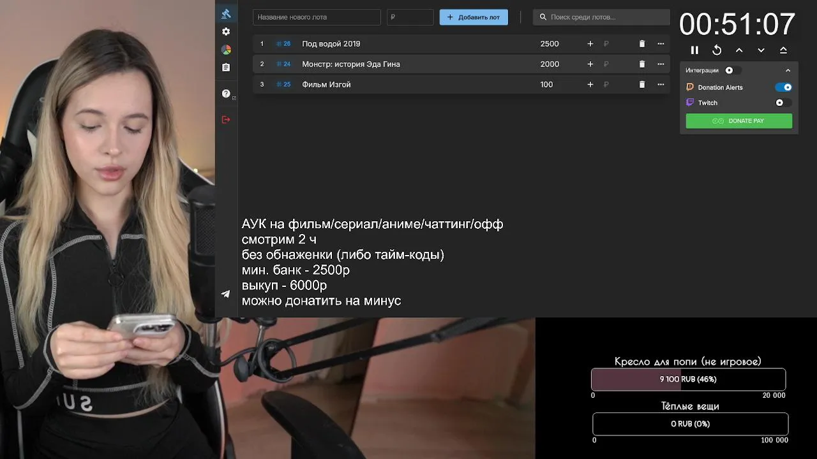Click the red logout icon
Viewport: 817px width, 459px height.
pos(226,119)
